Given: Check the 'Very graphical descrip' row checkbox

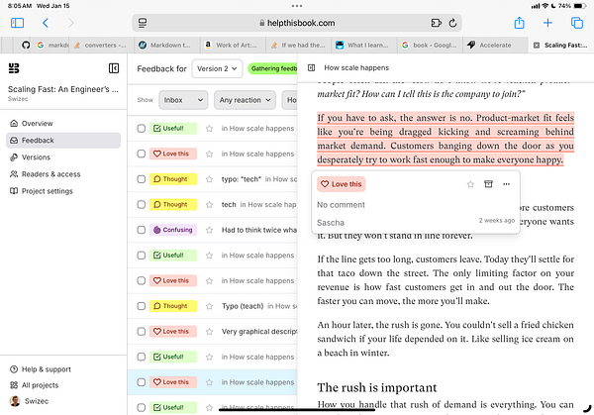Looking at the screenshot, I should pos(142,332).
